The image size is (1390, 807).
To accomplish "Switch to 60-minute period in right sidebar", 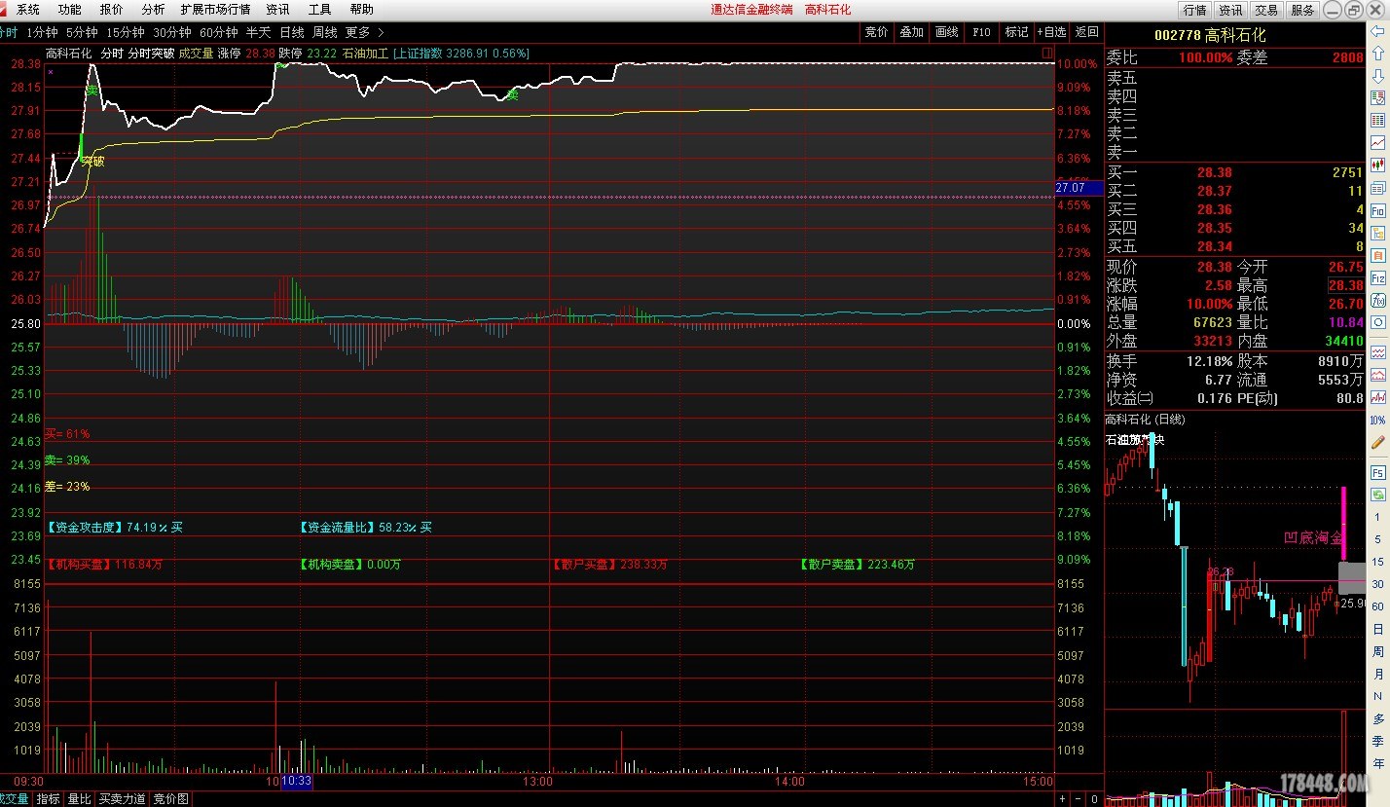I will (1377, 606).
